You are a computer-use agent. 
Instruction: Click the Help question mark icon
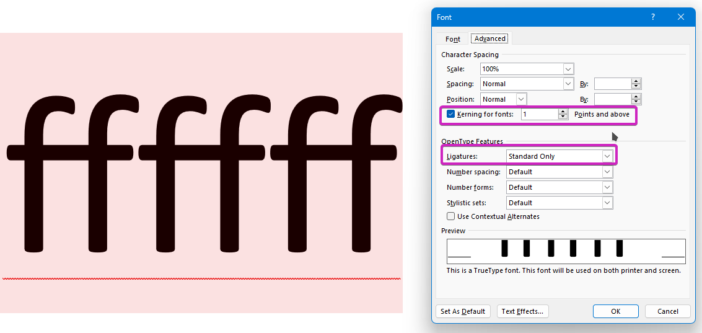tap(652, 17)
